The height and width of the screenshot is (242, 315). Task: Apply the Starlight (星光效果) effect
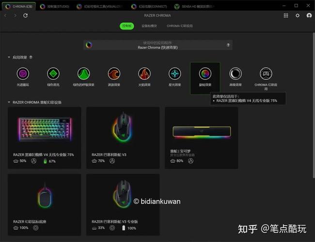(175, 74)
